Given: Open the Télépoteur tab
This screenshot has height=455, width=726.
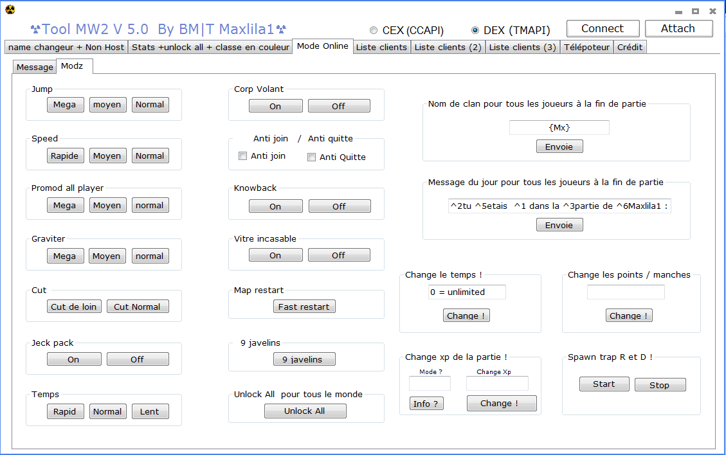Looking at the screenshot, I should 586,47.
